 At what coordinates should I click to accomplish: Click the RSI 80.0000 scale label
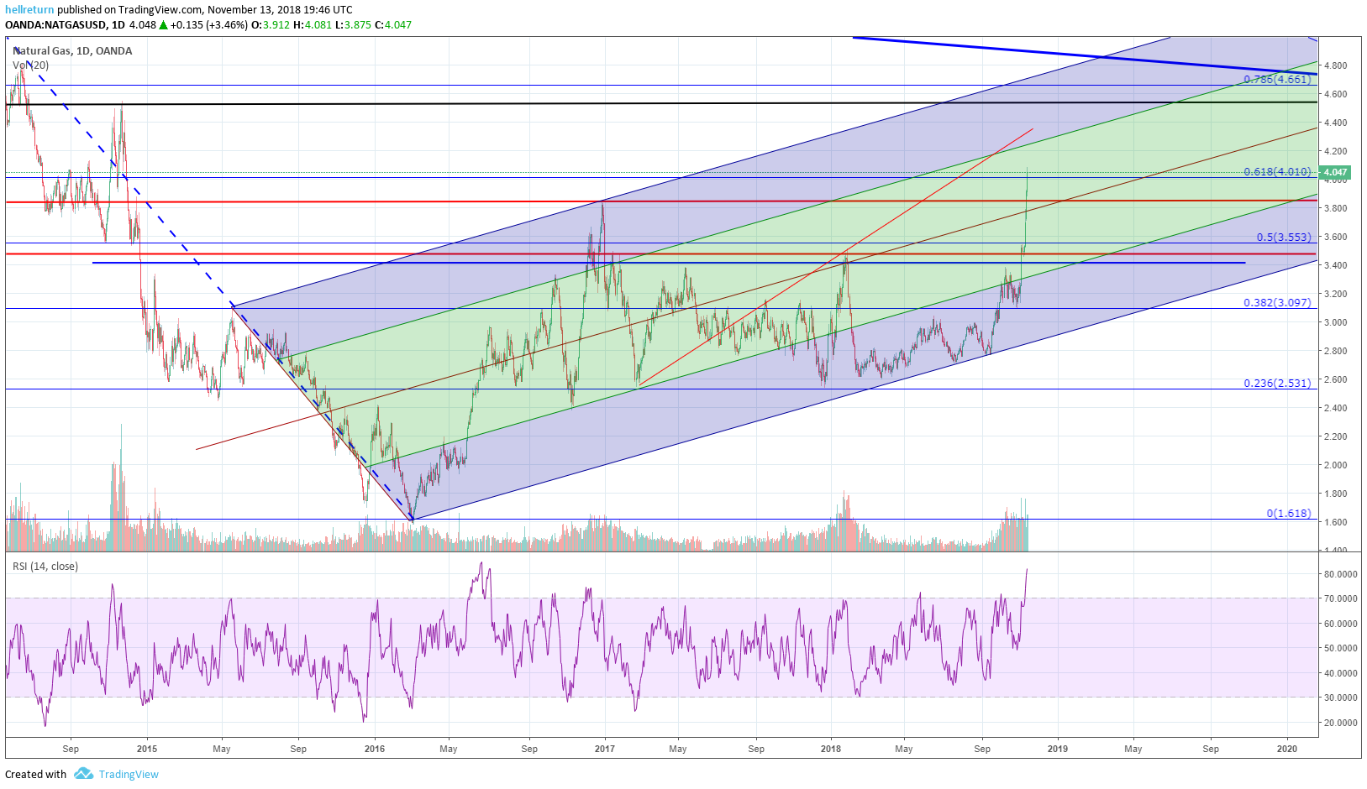(x=1340, y=574)
